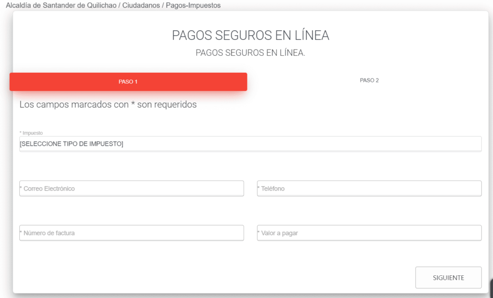Activate the email address entry field
This screenshot has height=298, width=493.
(x=131, y=188)
